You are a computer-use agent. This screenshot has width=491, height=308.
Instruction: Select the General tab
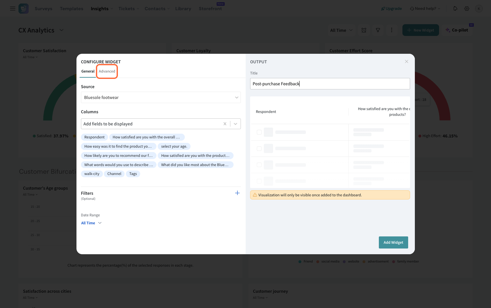tap(88, 71)
